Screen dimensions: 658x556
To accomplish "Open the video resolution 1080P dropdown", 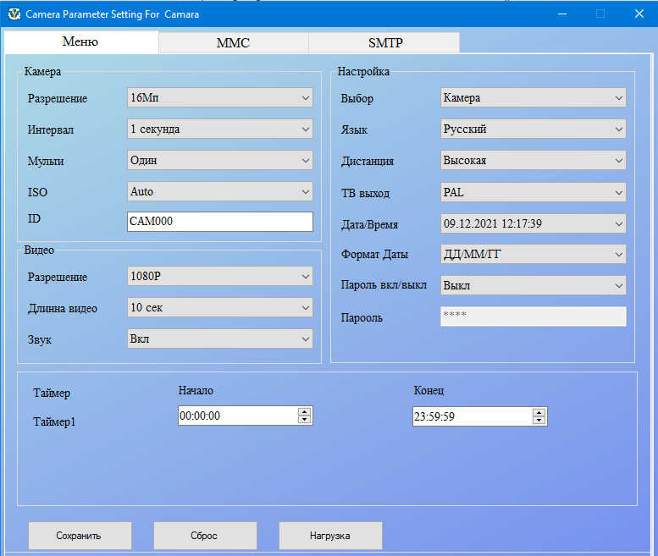I will pos(219,276).
